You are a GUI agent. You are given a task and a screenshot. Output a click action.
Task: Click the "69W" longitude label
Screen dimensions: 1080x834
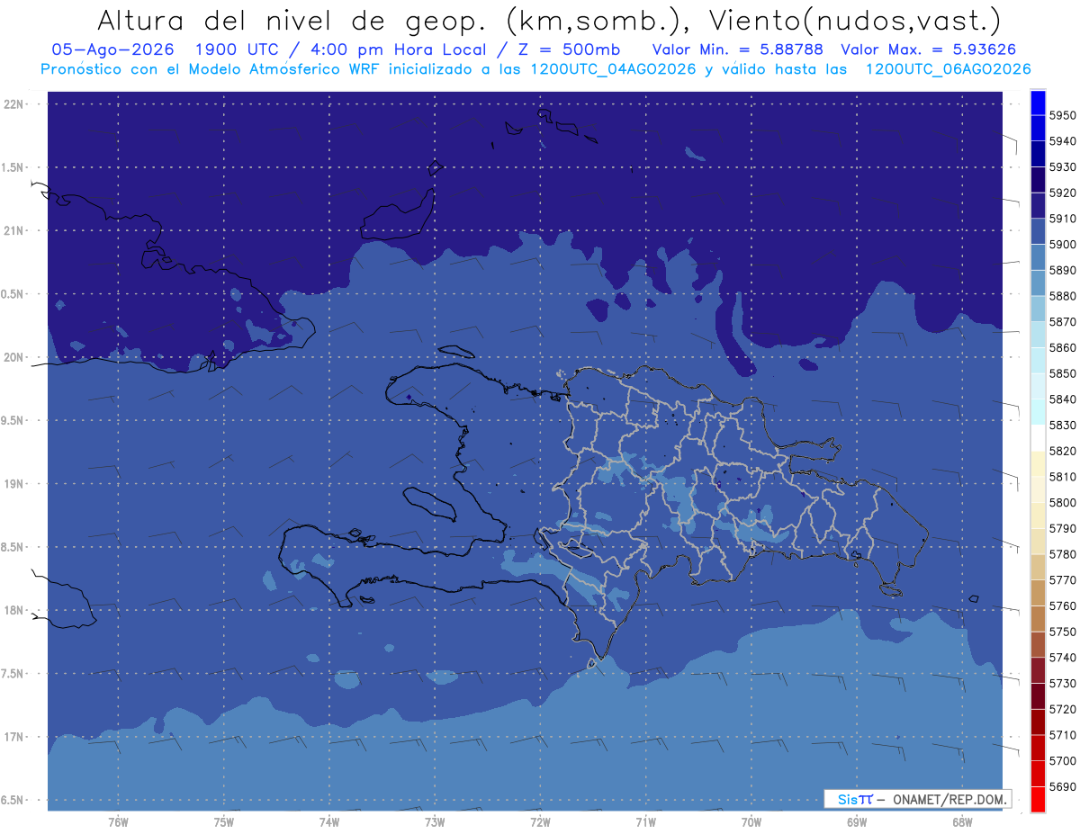click(857, 822)
